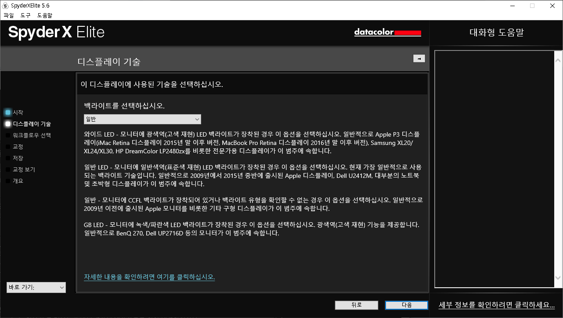The width and height of the screenshot is (563, 318).
Task: Maximize the SpyderXElite window
Action: [532, 6]
